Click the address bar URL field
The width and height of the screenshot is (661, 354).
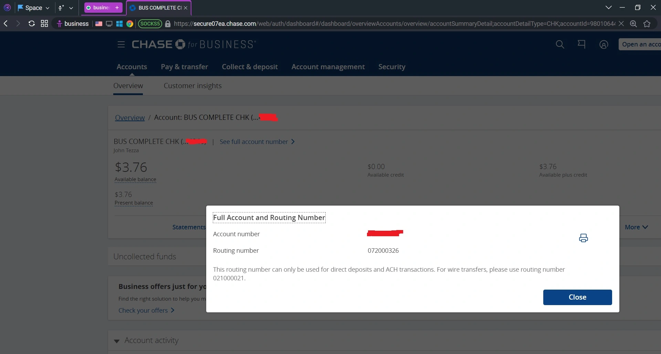tap(394, 24)
